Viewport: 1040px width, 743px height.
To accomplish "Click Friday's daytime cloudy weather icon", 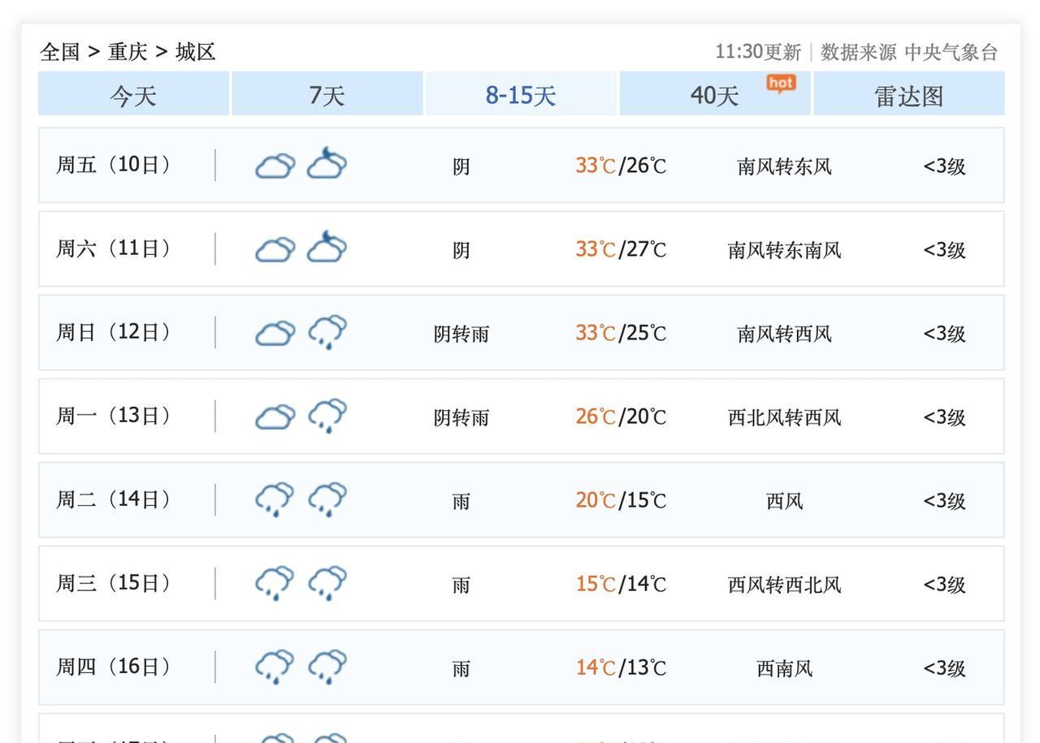I will coord(275,166).
